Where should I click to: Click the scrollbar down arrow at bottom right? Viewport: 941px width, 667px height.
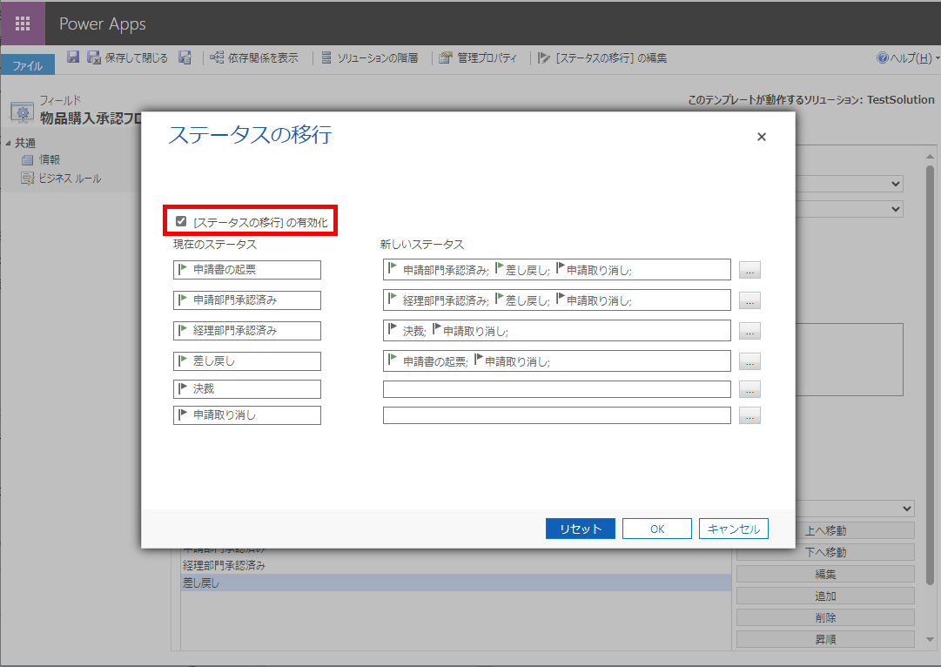pos(930,639)
